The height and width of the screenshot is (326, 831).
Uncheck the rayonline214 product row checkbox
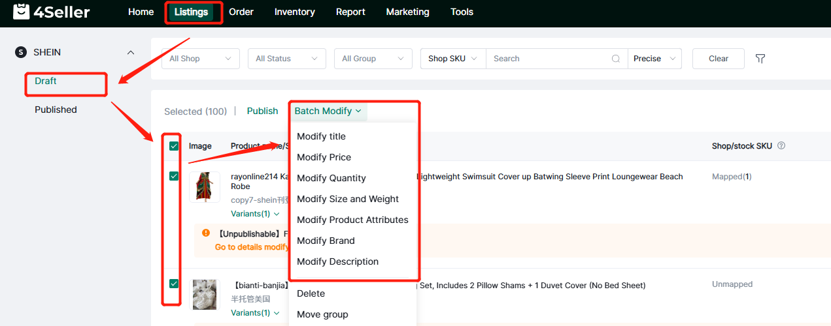point(174,176)
